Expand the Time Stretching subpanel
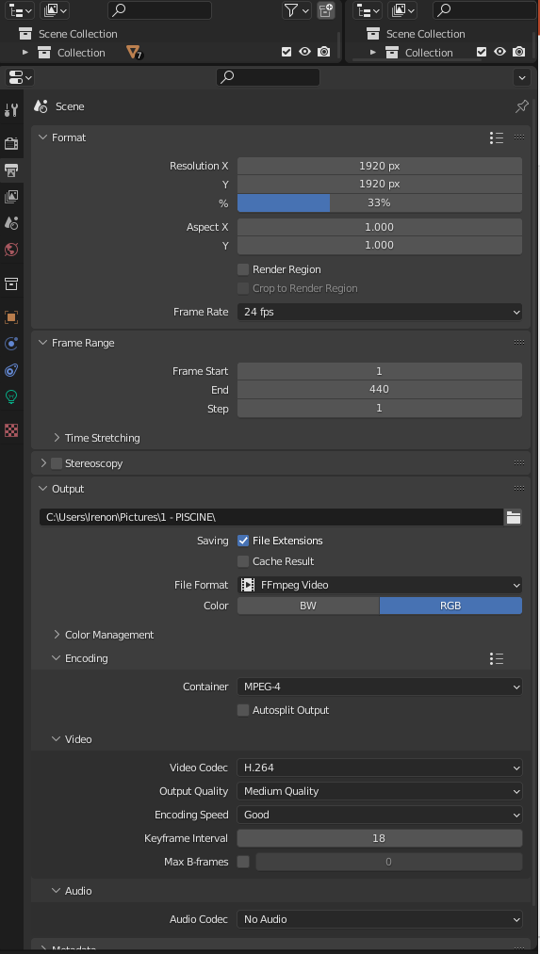The width and height of the screenshot is (540, 954). [57, 438]
